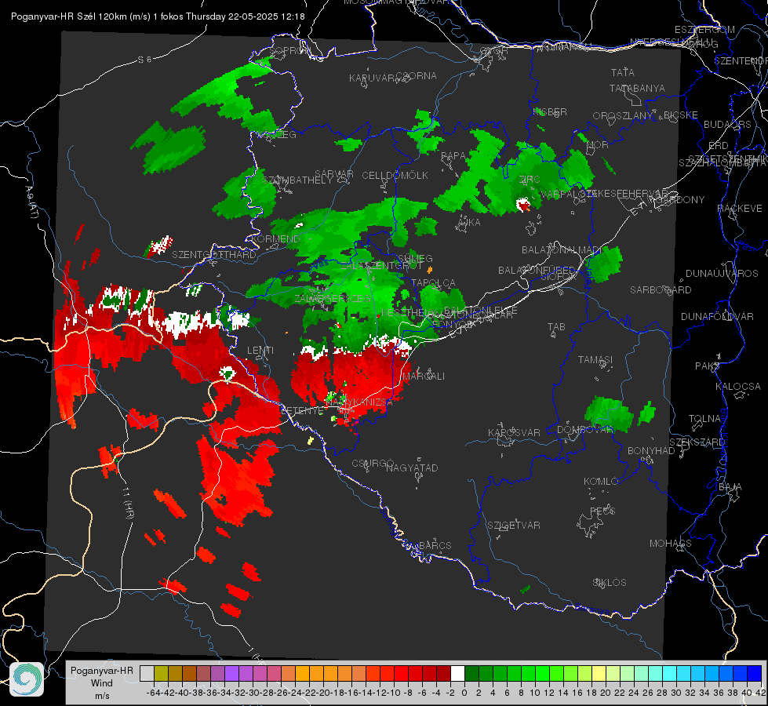Viewport: 768px width, 706px height.
Task: Click the NAGYATAD city label
Action: pyautogui.click(x=412, y=468)
